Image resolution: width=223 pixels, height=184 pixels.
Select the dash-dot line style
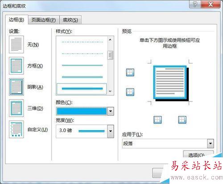82,42
